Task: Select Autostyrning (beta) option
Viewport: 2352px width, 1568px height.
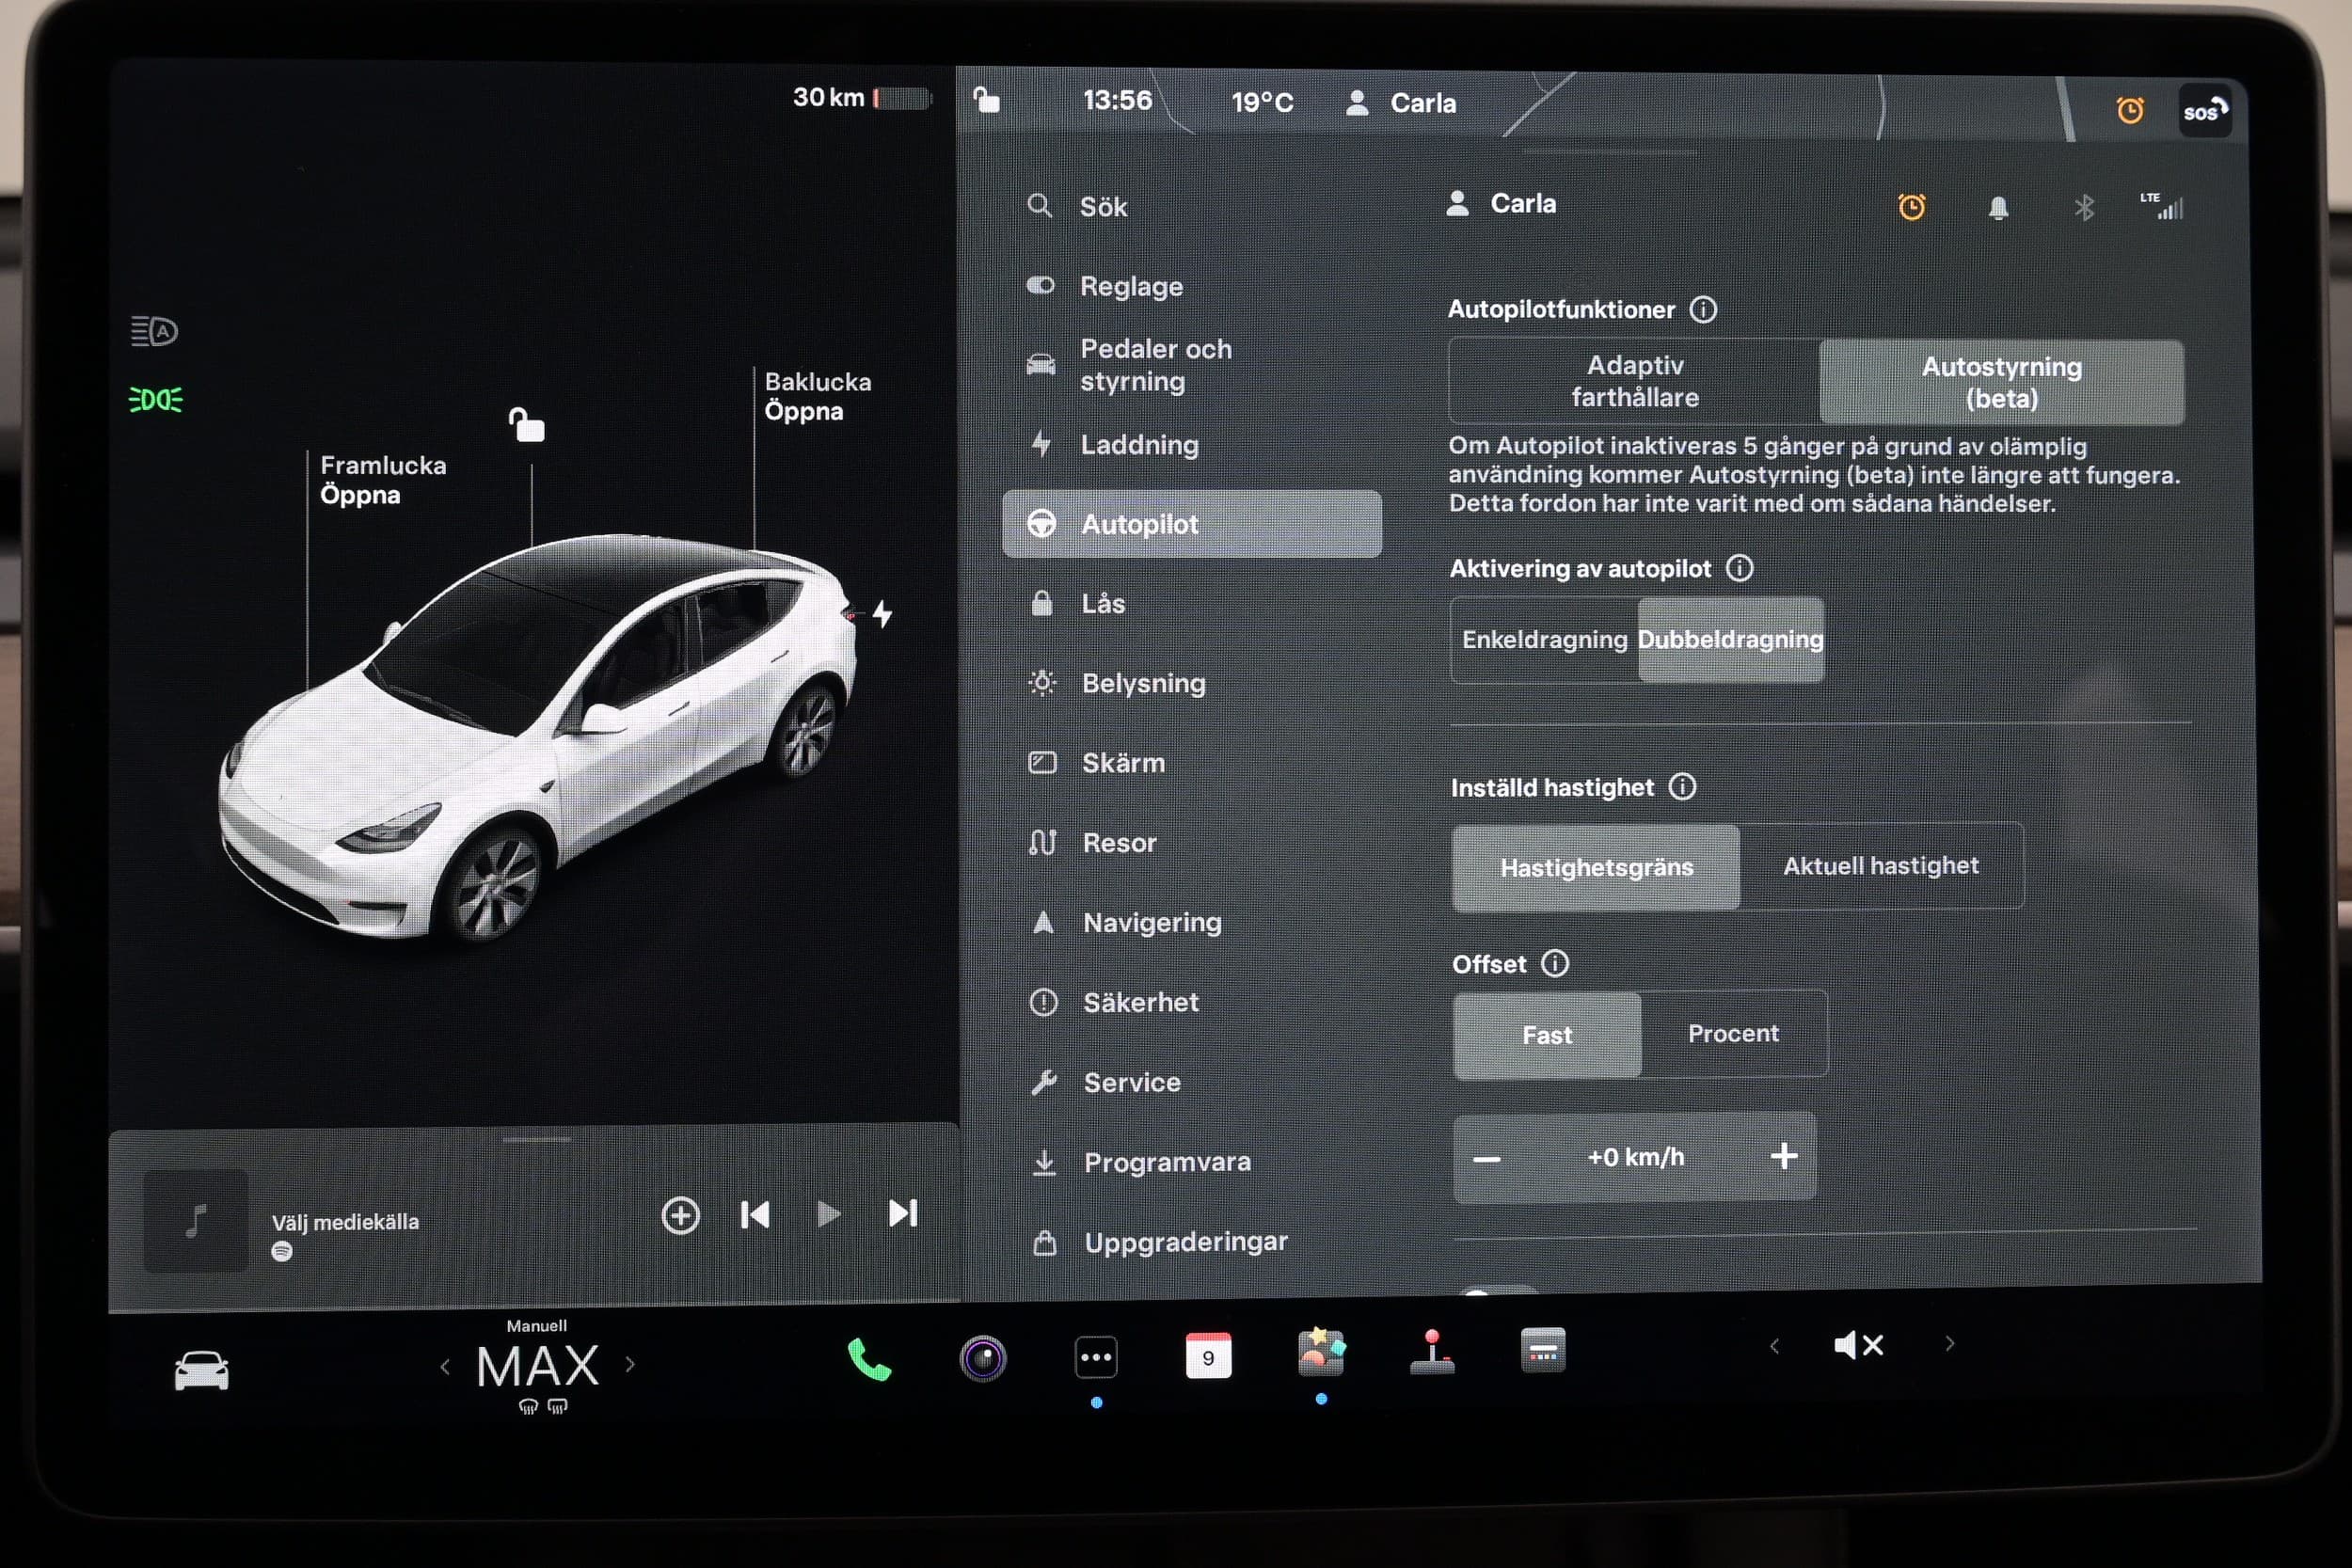Action: pos(2001,382)
